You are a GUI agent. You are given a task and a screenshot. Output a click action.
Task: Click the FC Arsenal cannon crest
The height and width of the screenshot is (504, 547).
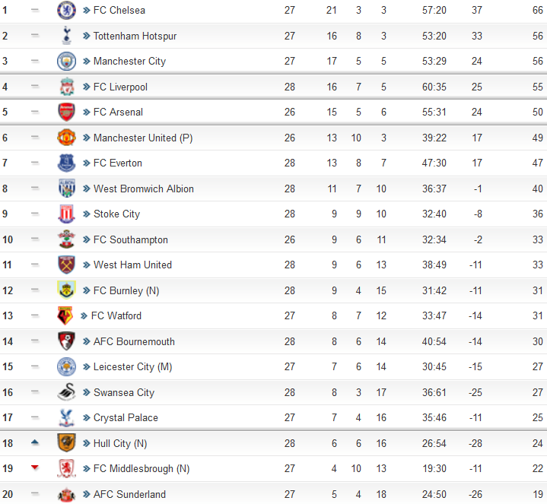[x=66, y=112]
